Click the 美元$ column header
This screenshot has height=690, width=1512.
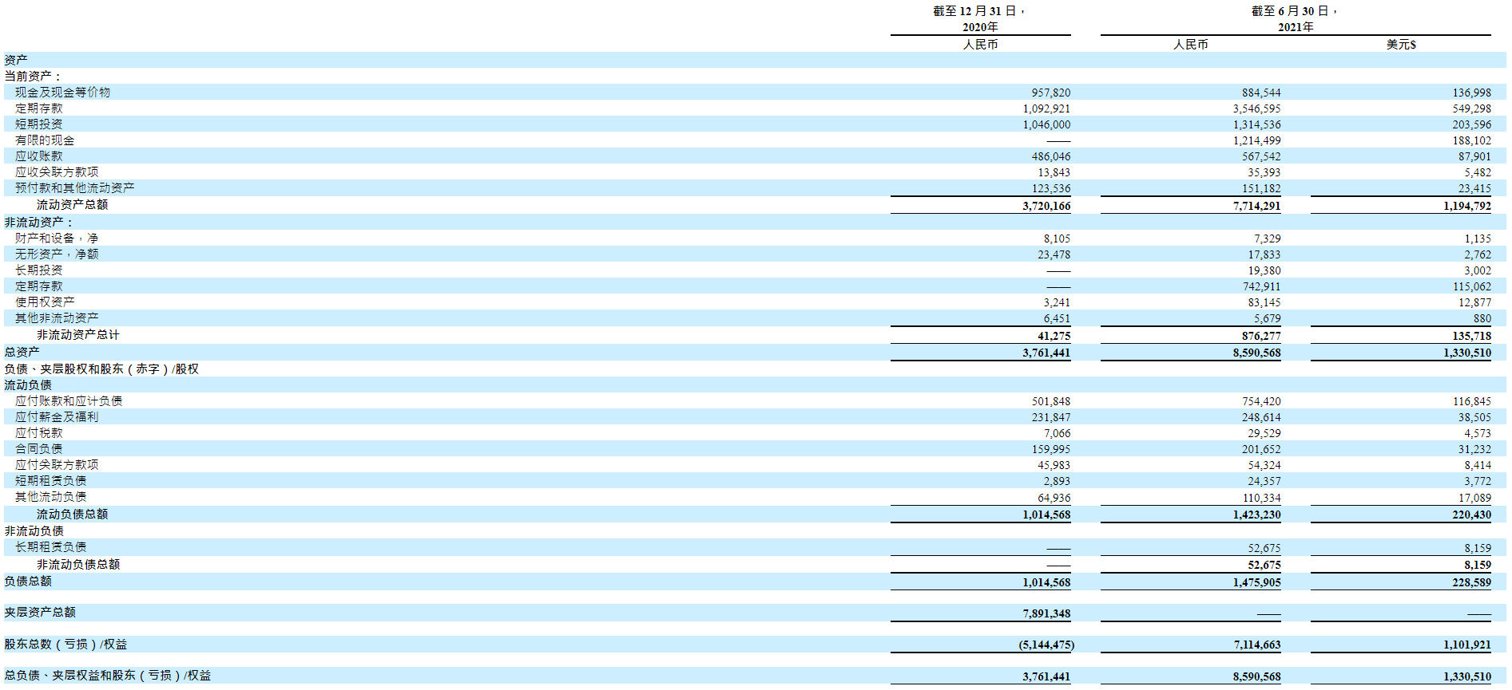(1400, 45)
